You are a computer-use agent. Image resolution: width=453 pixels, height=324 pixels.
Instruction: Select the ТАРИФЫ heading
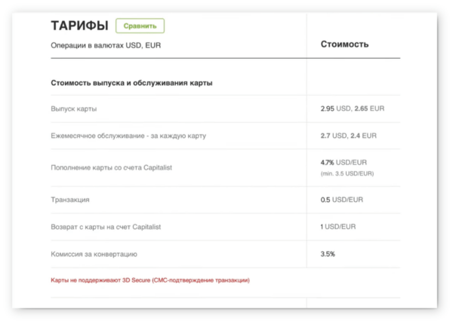pos(80,26)
